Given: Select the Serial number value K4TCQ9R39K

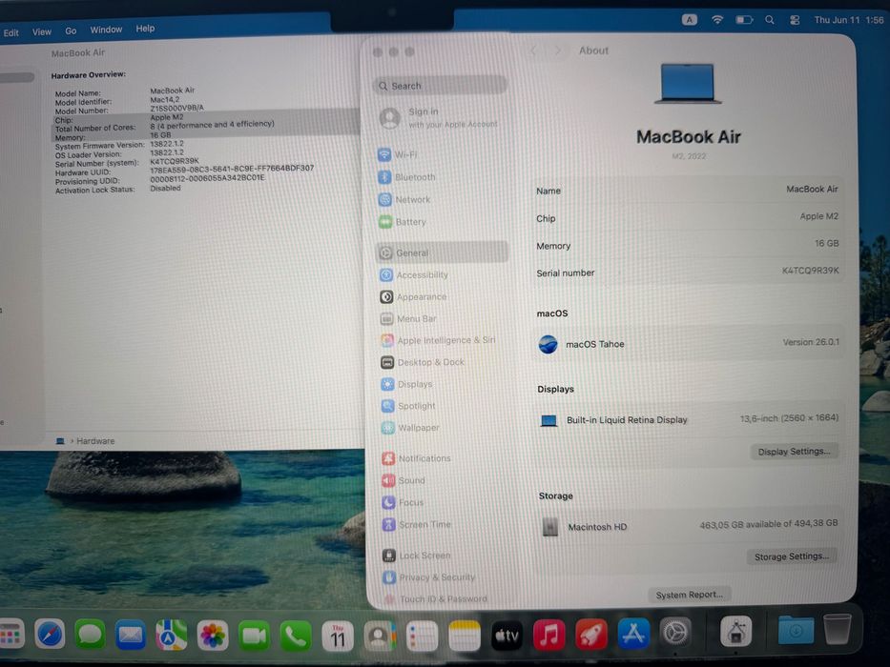Looking at the screenshot, I should (810, 271).
